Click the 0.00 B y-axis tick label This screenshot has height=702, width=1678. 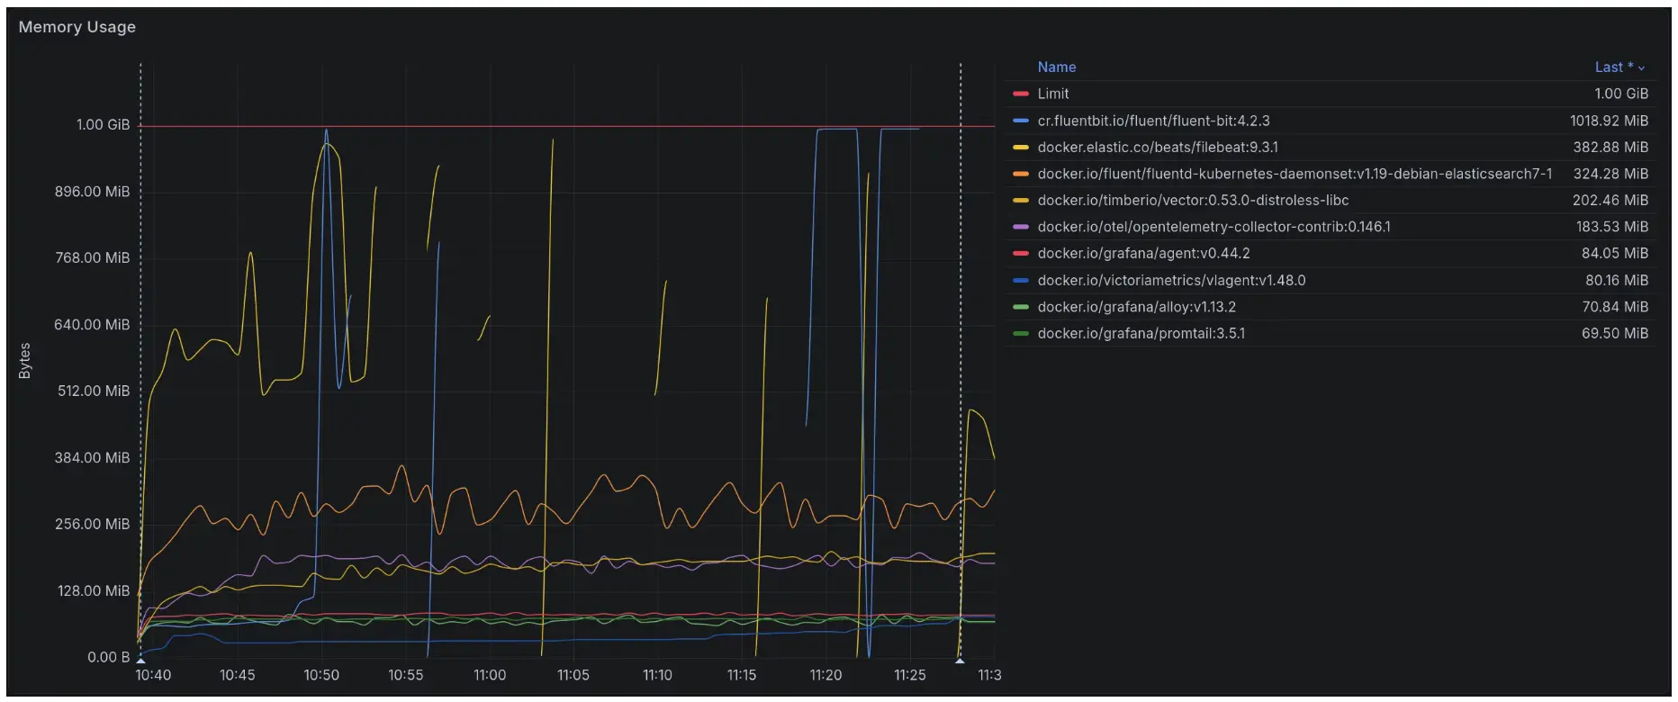click(x=108, y=657)
